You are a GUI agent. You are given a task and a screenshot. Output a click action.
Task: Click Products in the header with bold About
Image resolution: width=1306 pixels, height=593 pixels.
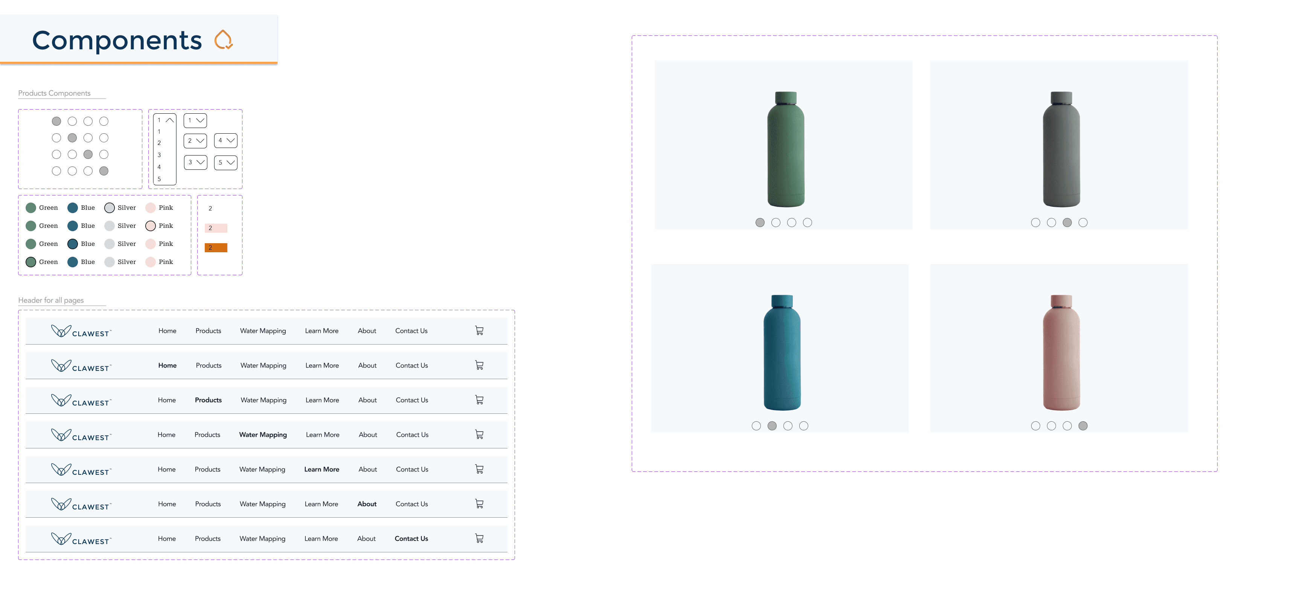[208, 504]
